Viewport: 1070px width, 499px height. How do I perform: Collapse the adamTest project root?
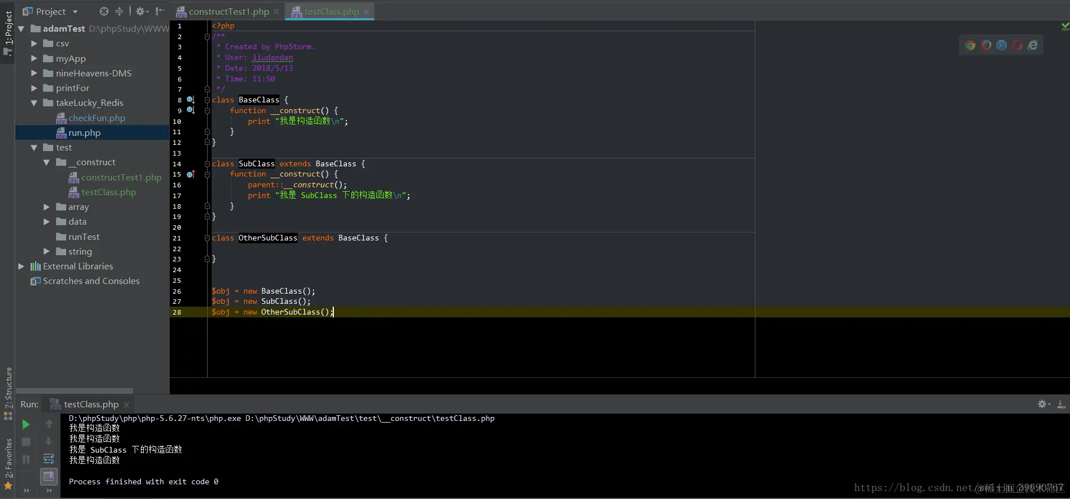coord(21,28)
